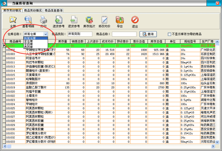Sort by 库存总值 column header
This screenshot has width=222, height=151.
click(x=157, y=41)
